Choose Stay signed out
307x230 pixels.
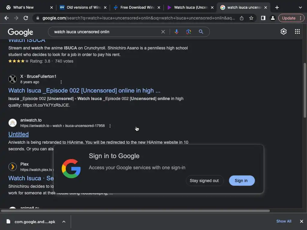coord(204,181)
